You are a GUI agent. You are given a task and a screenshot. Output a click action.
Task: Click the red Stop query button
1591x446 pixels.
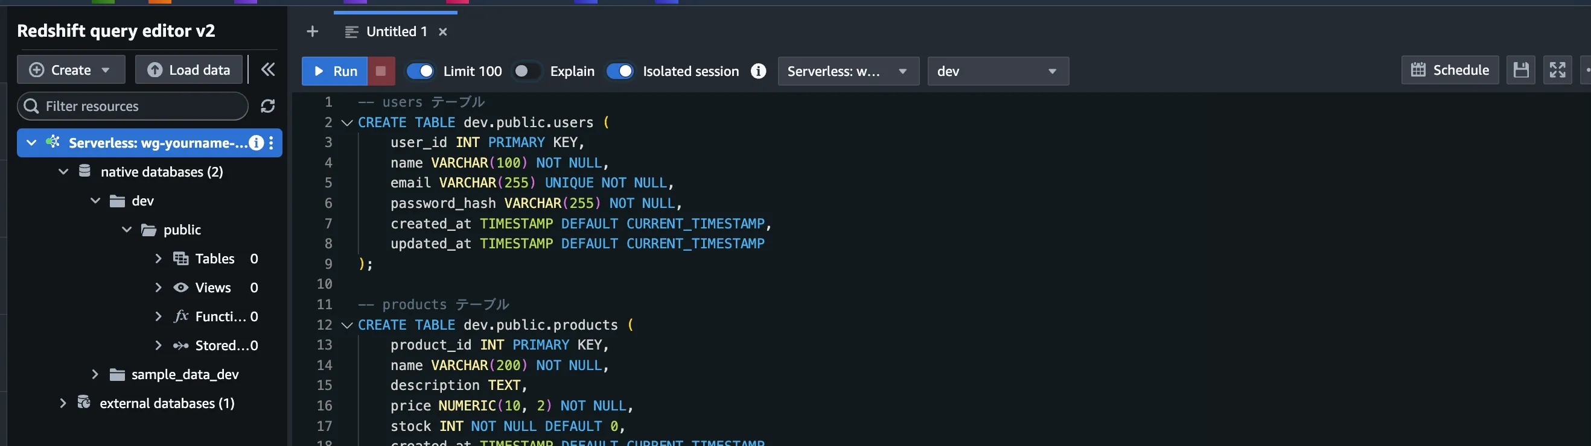pyautogui.click(x=380, y=71)
